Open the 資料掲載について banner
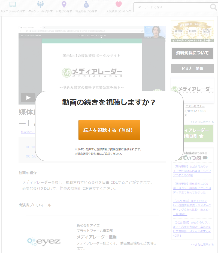The width and height of the screenshot is (218, 253). coord(192,53)
